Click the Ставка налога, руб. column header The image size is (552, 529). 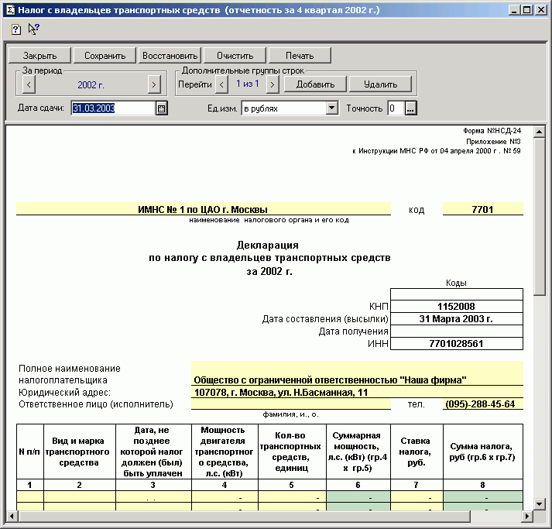click(417, 452)
